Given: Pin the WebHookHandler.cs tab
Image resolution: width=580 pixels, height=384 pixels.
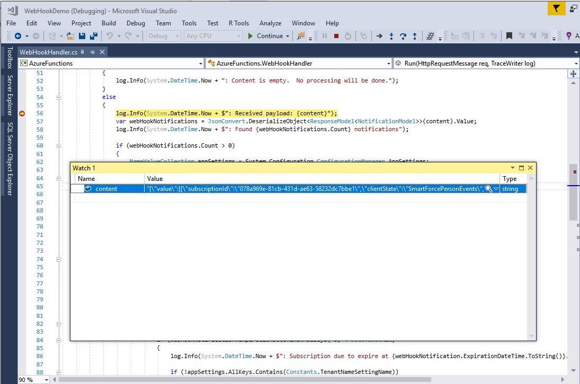Looking at the screenshot, I should (92, 52).
